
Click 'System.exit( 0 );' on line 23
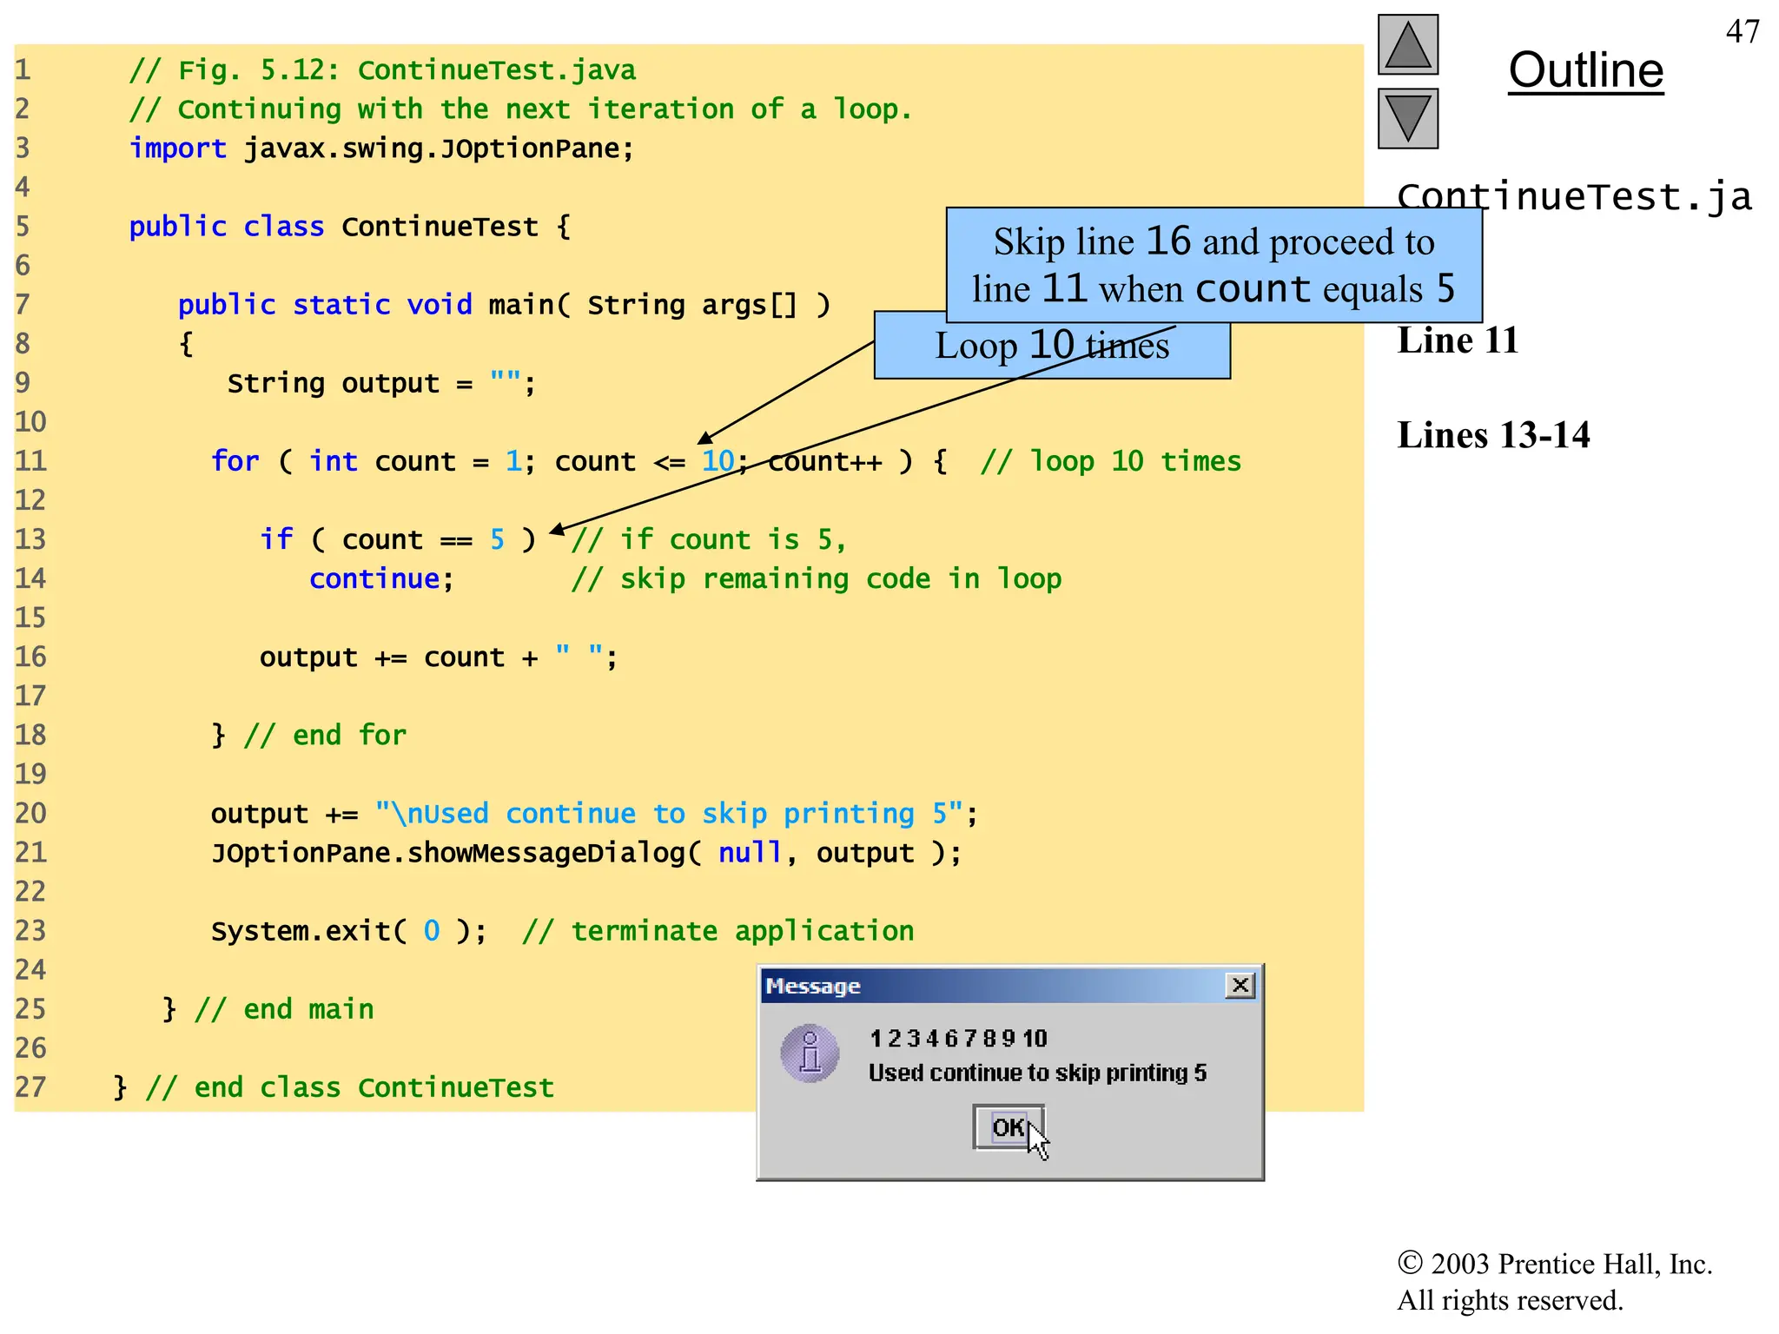349,931
